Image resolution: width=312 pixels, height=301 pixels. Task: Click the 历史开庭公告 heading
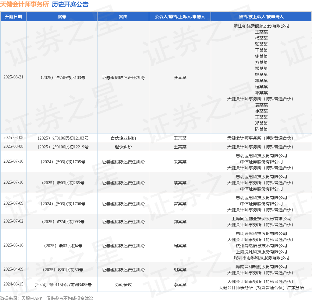point(70,4)
